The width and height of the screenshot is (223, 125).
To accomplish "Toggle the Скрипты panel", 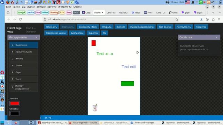I will [93, 33].
